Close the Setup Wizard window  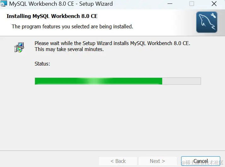pyautogui.click(x=214, y=4)
